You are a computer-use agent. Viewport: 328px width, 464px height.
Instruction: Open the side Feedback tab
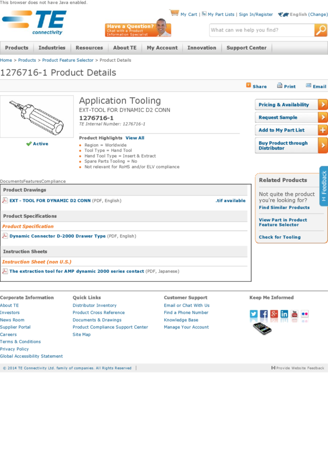point(324,186)
